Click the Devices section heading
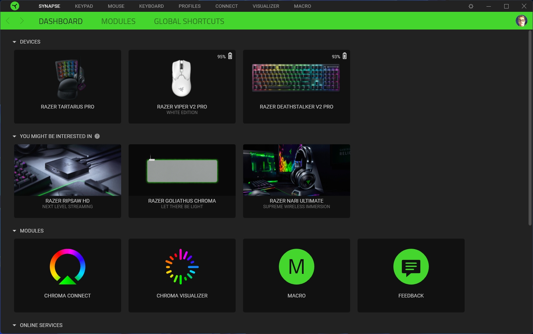 30,42
